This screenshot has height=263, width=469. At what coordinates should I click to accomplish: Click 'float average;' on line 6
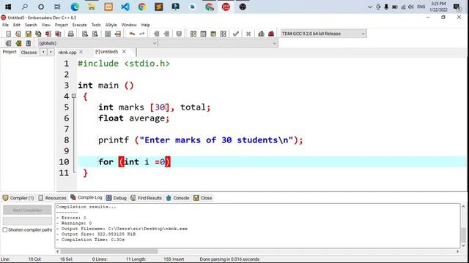[133, 118]
